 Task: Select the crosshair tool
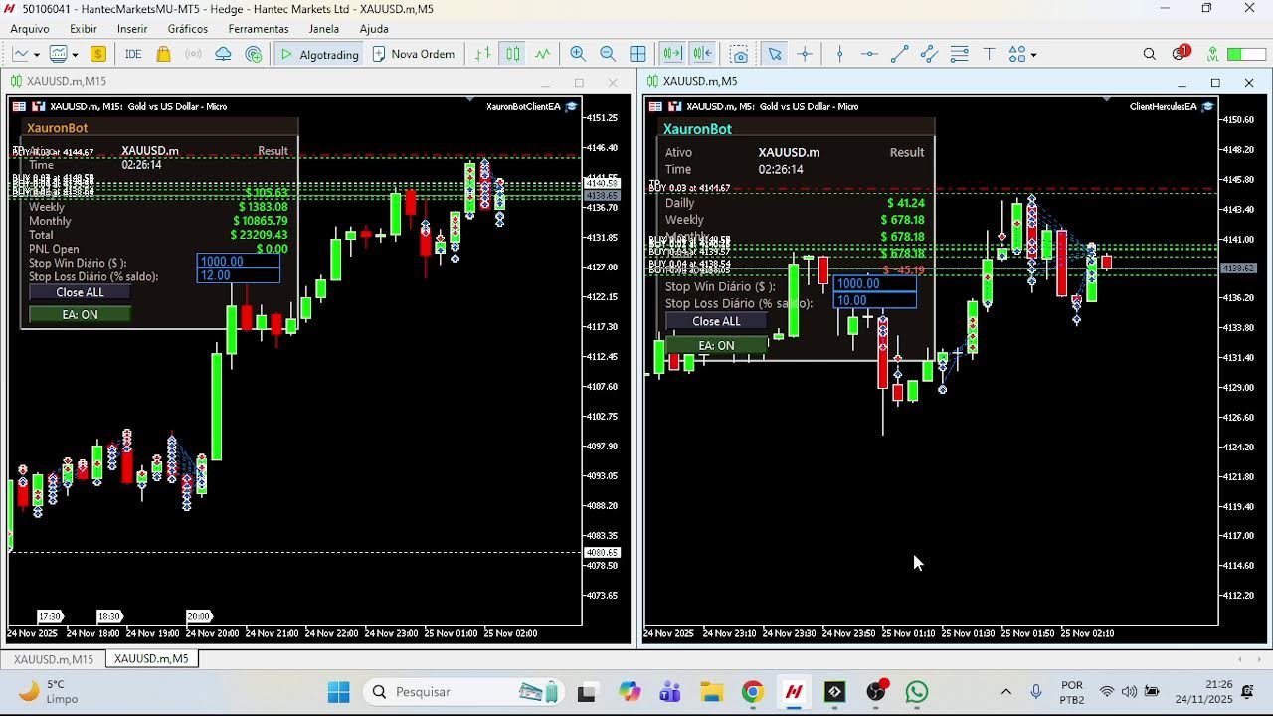pos(805,54)
